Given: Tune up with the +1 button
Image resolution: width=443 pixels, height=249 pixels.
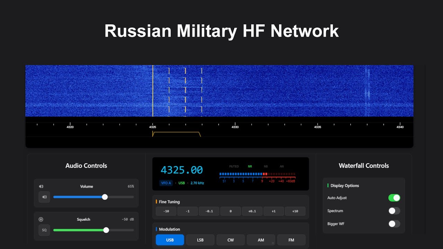Looking at the screenshot, I should pos(274,211).
